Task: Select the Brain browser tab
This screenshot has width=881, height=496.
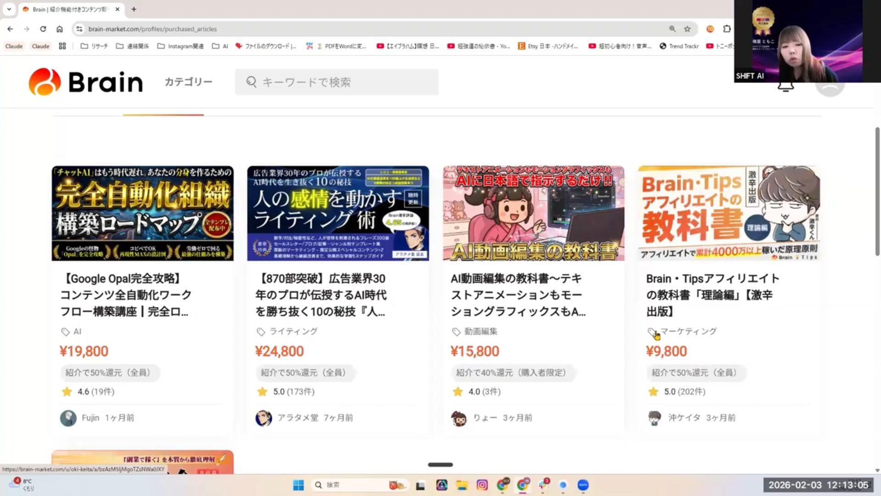Action: 69,9
